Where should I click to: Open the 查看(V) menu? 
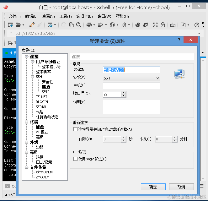pyautogui.click(x=48, y=16)
